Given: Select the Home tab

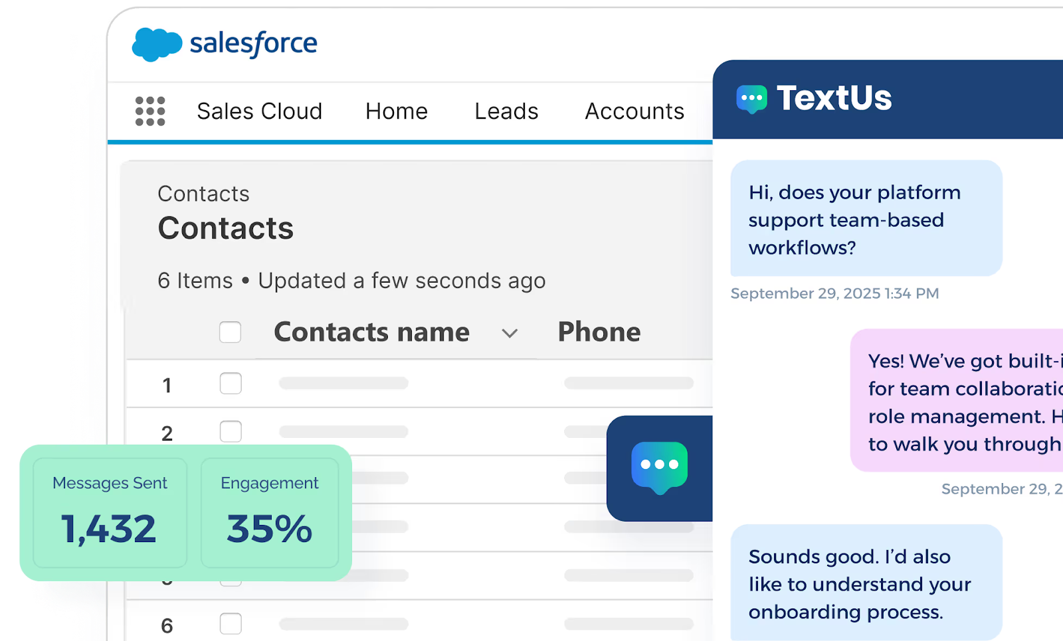Looking at the screenshot, I should 396,111.
